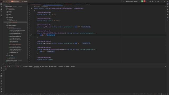169x95 pixels.
Task: Click the debug panel options icon at right
Action: click(x=166, y=66)
